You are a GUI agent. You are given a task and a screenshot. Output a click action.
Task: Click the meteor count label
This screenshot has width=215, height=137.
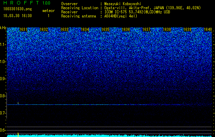coord(49,11)
